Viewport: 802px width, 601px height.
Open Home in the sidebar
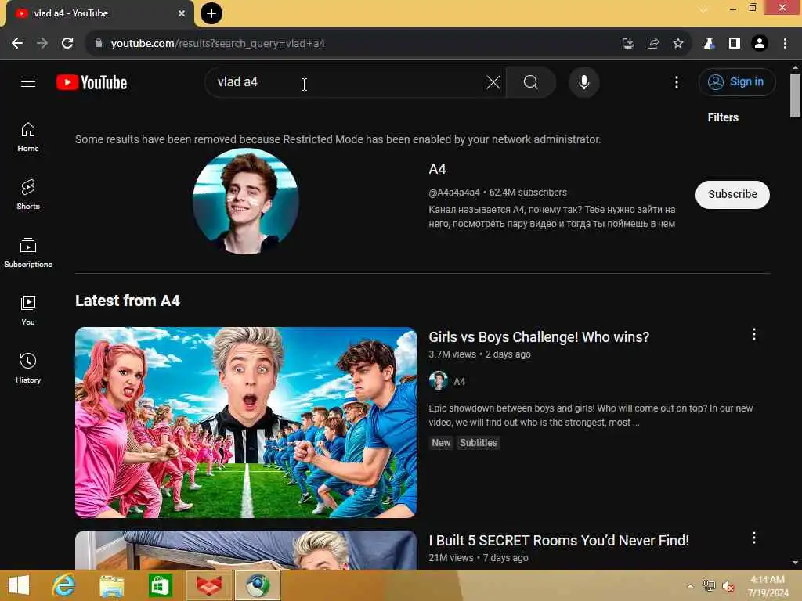28,137
